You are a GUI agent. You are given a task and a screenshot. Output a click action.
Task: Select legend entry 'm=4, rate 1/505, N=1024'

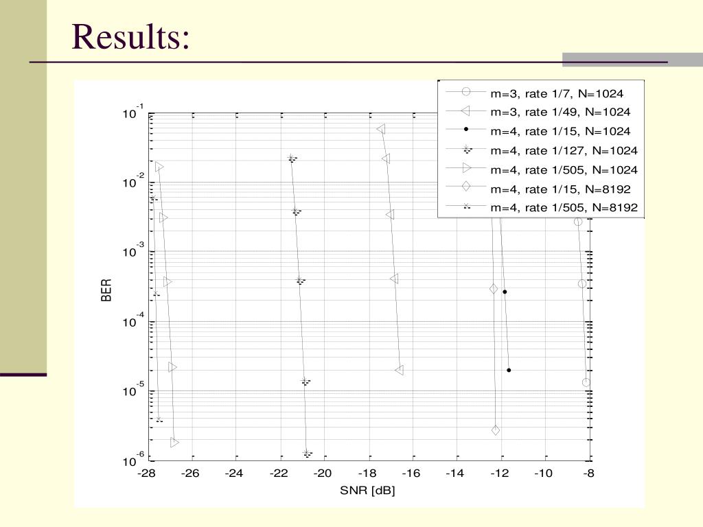coord(564,170)
